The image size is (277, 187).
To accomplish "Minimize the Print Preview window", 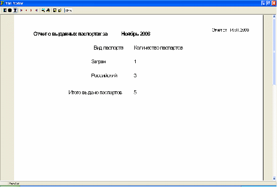I will click(263, 3).
